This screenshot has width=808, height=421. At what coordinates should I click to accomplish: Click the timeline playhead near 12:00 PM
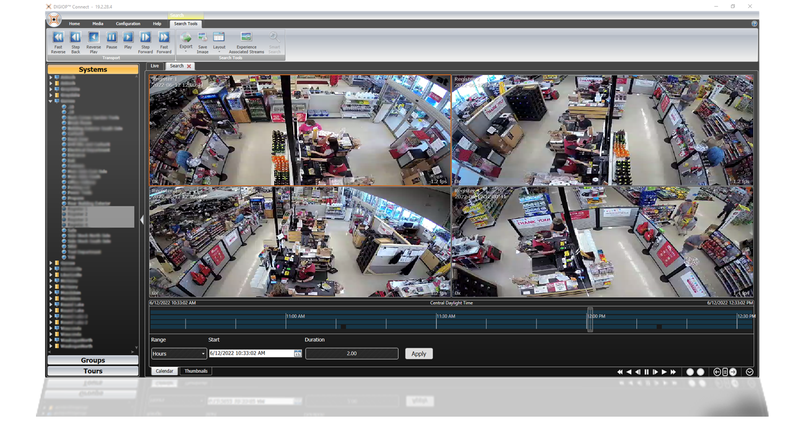590,319
